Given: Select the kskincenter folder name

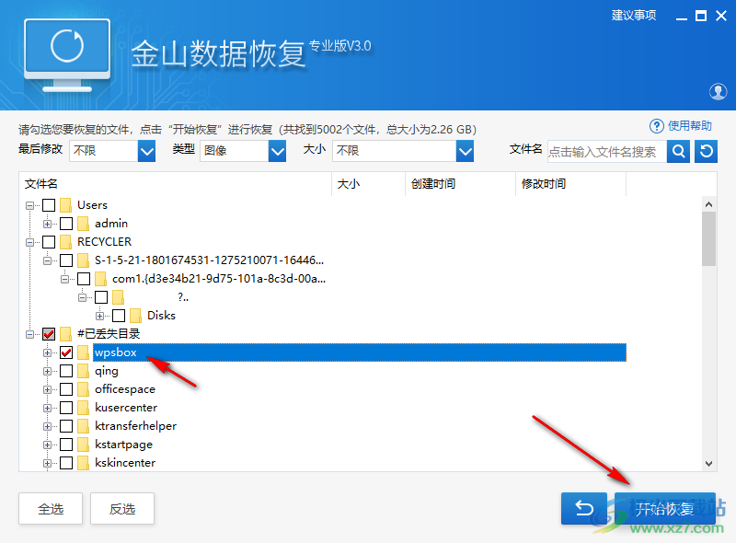Looking at the screenshot, I should click(125, 463).
